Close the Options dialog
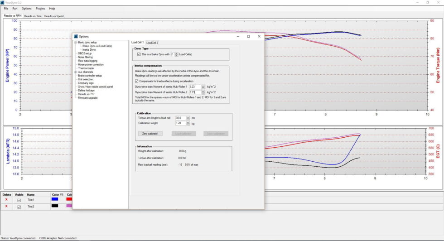This screenshot has width=444, height=241. [259, 36]
